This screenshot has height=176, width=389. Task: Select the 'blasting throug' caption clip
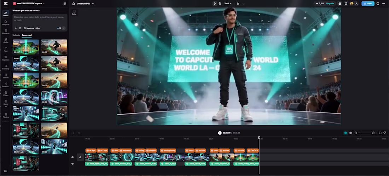tap(168, 151)
